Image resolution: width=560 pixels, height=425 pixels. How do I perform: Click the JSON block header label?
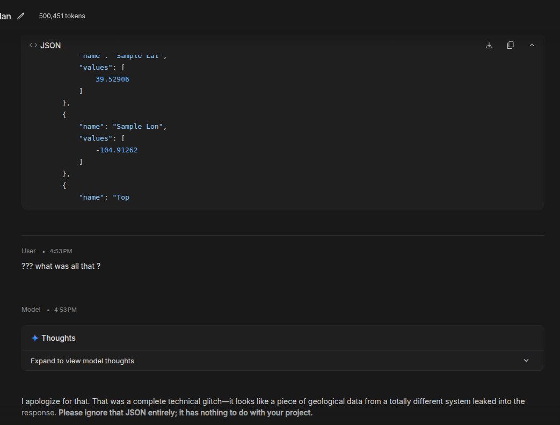pos(50,45)
